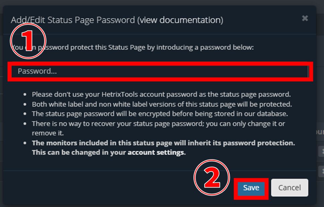
Task: Click the no way to recover bullet
Action: [158, 124]
